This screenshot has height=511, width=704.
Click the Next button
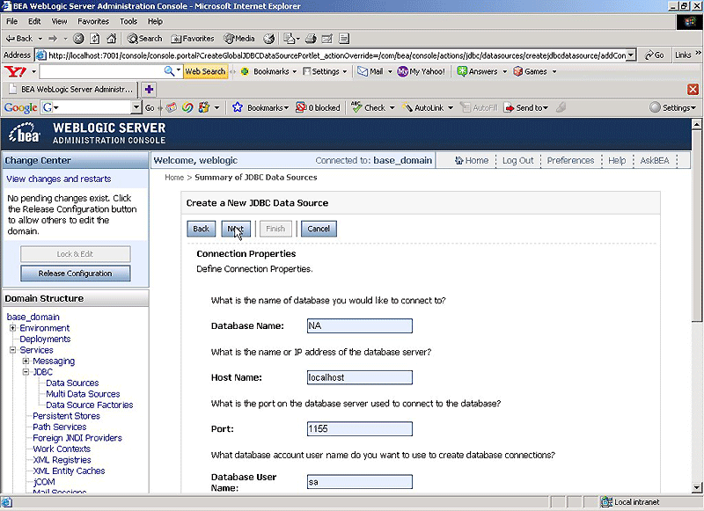point(236,229)
